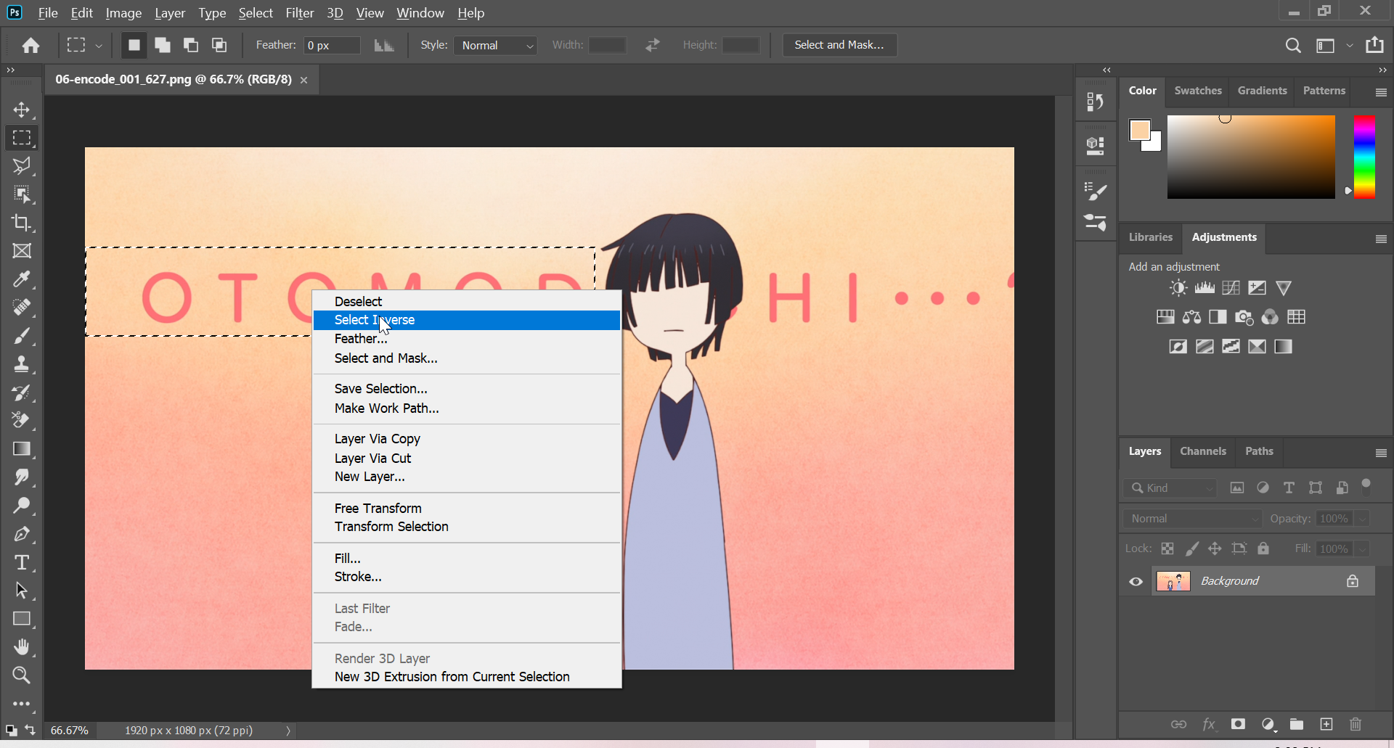Open the marquee tool preset picker arrow
1394x748 pixels.
[99, 46]
